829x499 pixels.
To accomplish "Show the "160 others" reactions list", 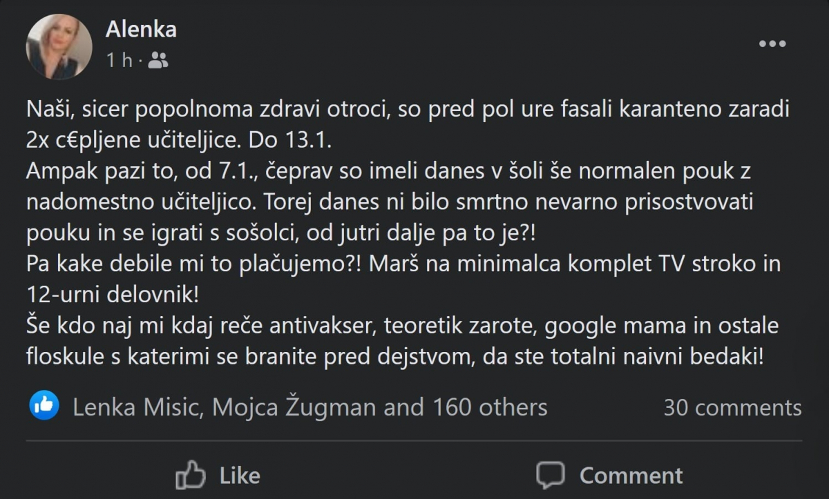I will coord(490,407).
